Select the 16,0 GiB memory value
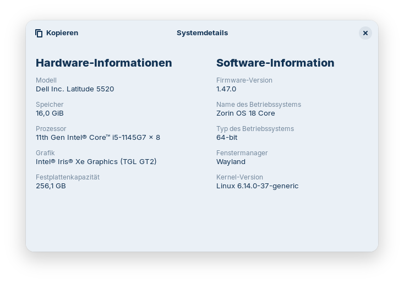 click(x=50, y=113)
